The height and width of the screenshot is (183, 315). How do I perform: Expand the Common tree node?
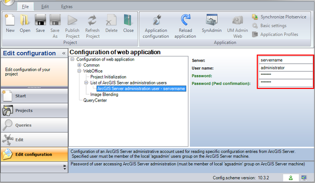pyautogui.click(x=79, y=65)
